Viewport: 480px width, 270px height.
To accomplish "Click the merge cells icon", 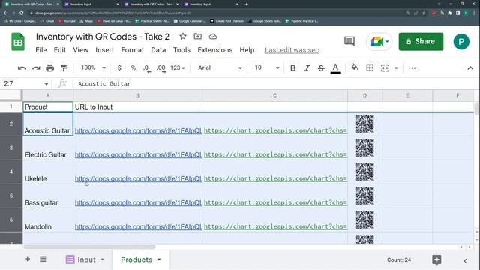I will click(x=385, y=68).
